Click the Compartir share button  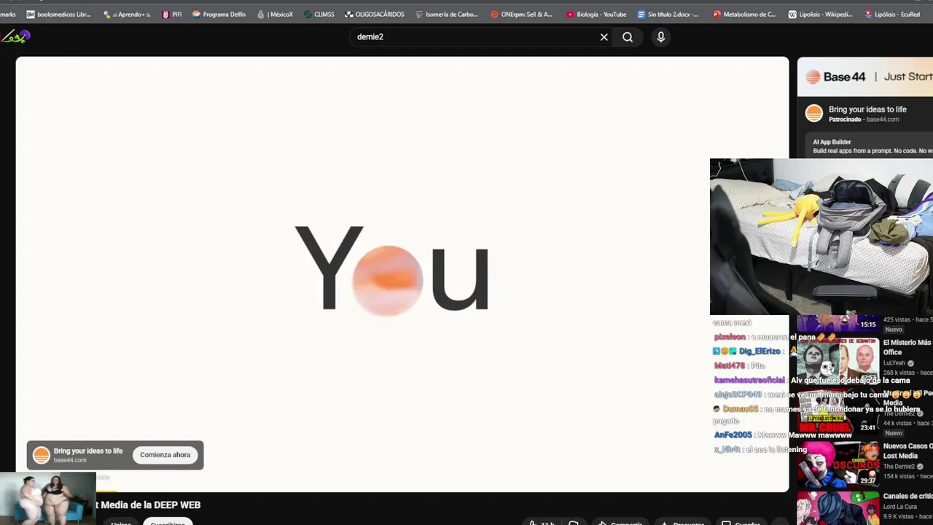[620, 523]
